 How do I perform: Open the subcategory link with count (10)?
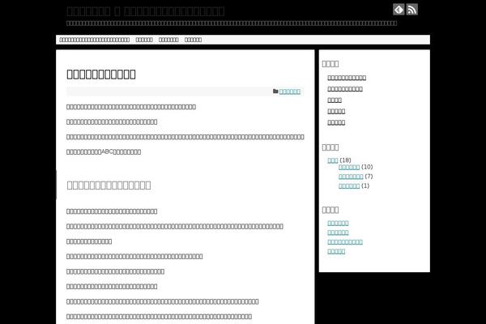click(x=349, y=167)
